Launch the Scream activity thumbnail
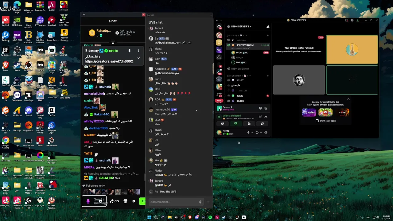Image resolution: width=393 pixels, height=221 pixels. point(342,112)
